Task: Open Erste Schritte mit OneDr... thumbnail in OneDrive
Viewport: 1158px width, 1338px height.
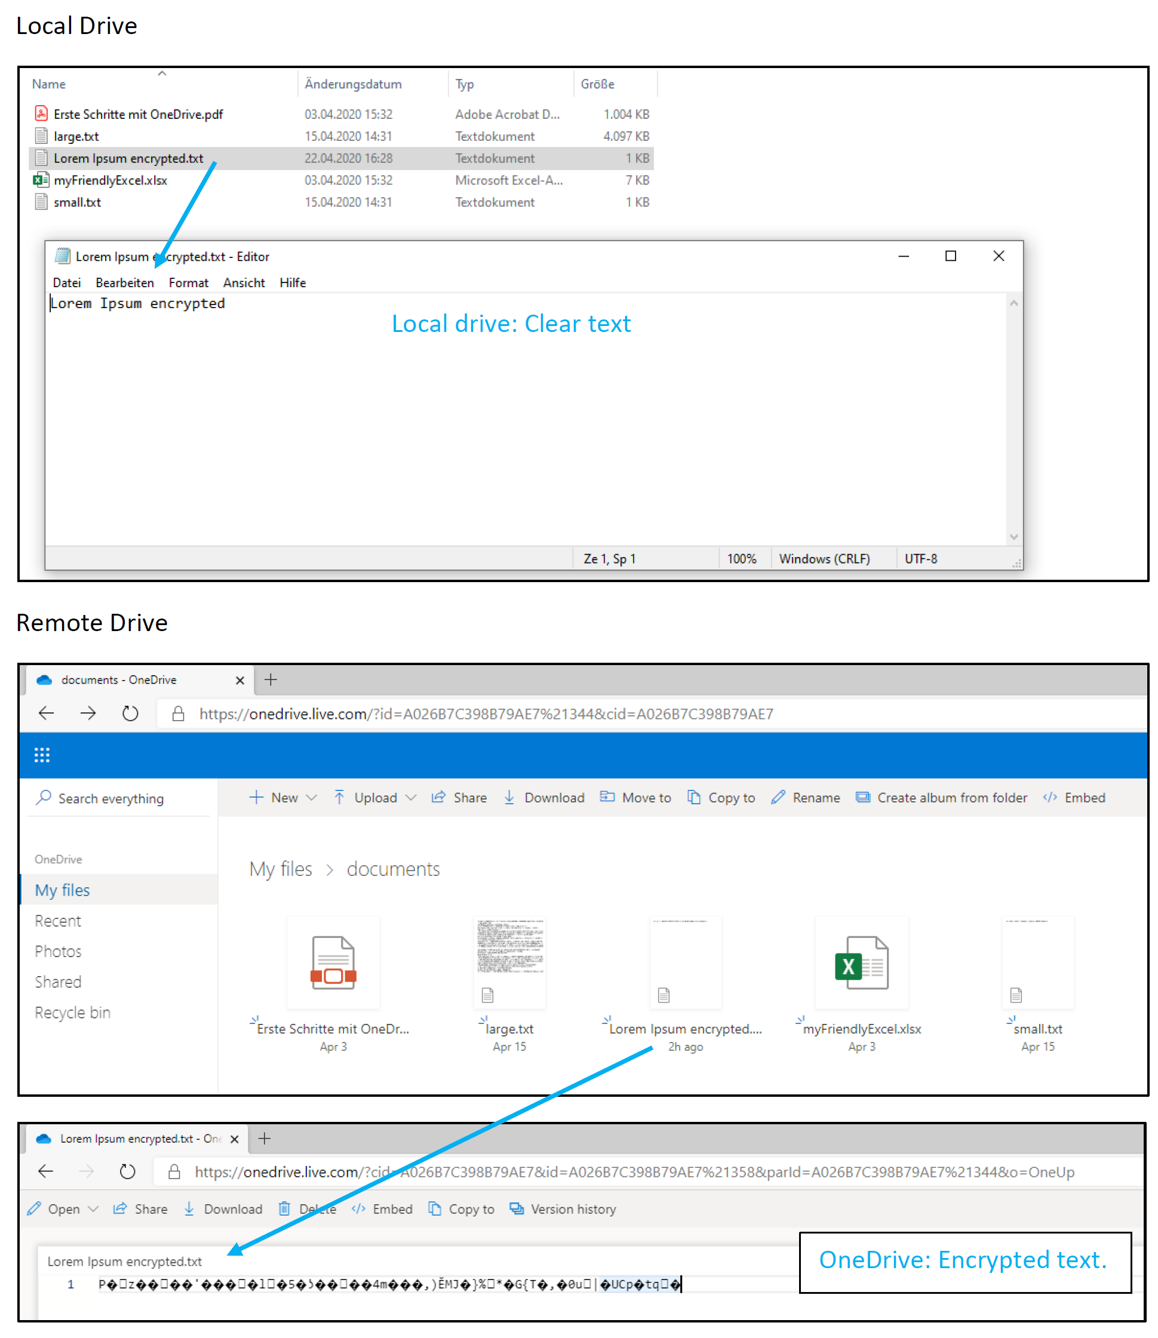Action: 333,961
